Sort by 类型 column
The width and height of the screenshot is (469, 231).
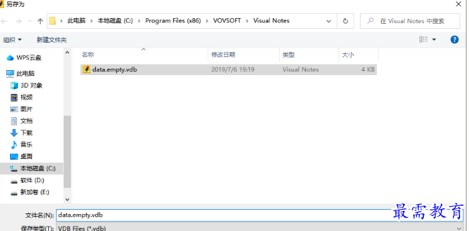coord(288,54)
